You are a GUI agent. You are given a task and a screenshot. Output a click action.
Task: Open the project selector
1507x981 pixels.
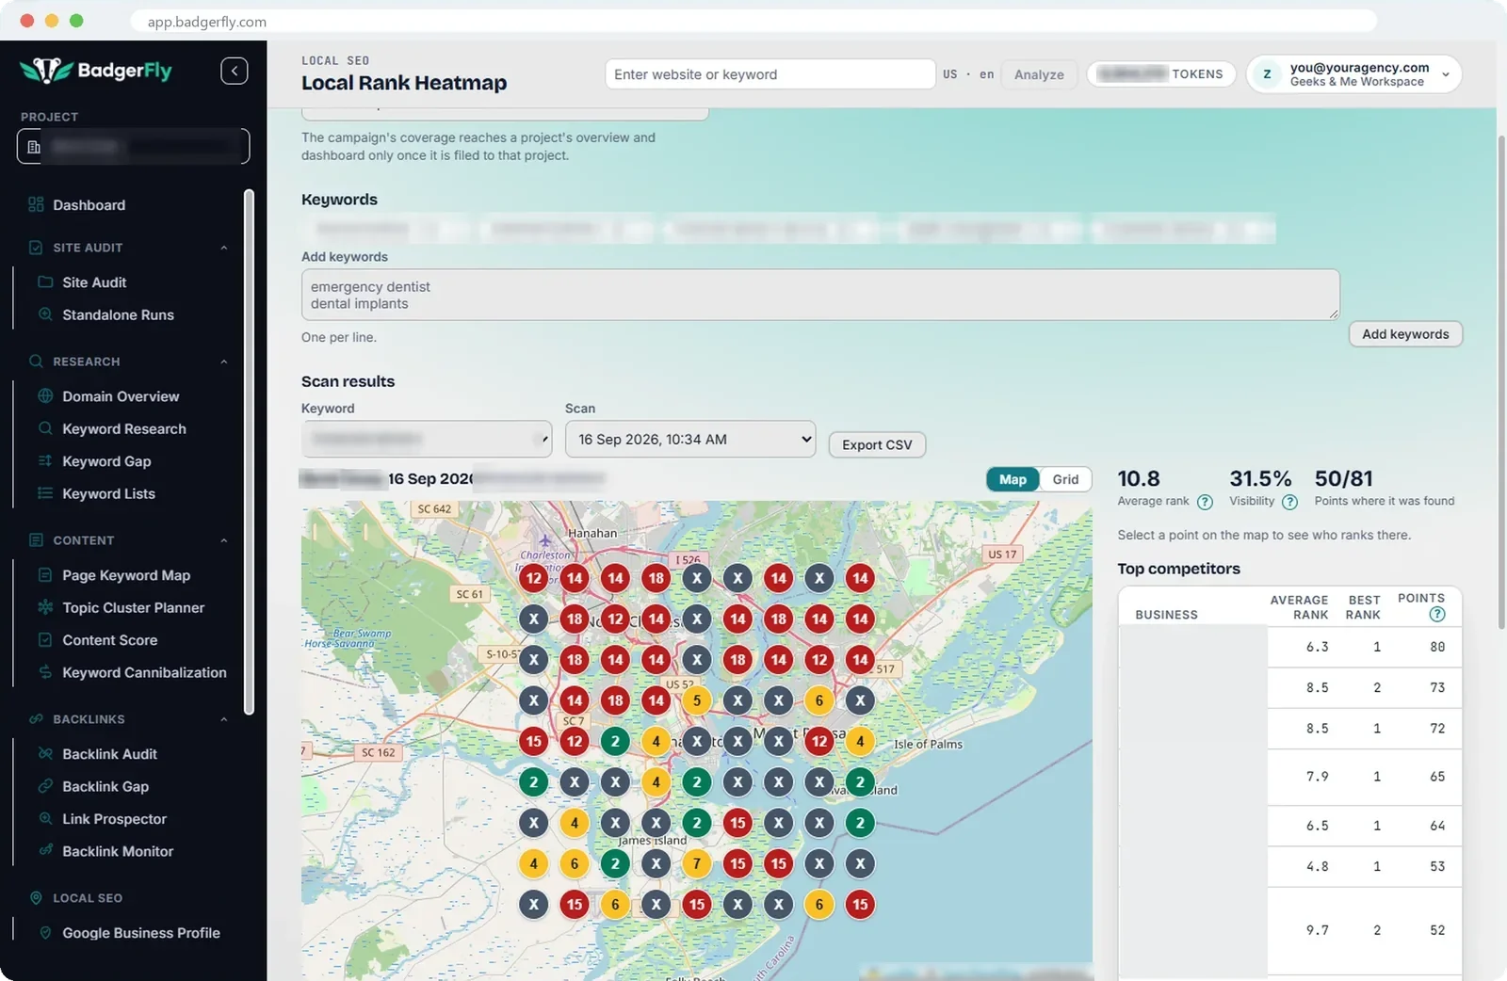point(133,146)
